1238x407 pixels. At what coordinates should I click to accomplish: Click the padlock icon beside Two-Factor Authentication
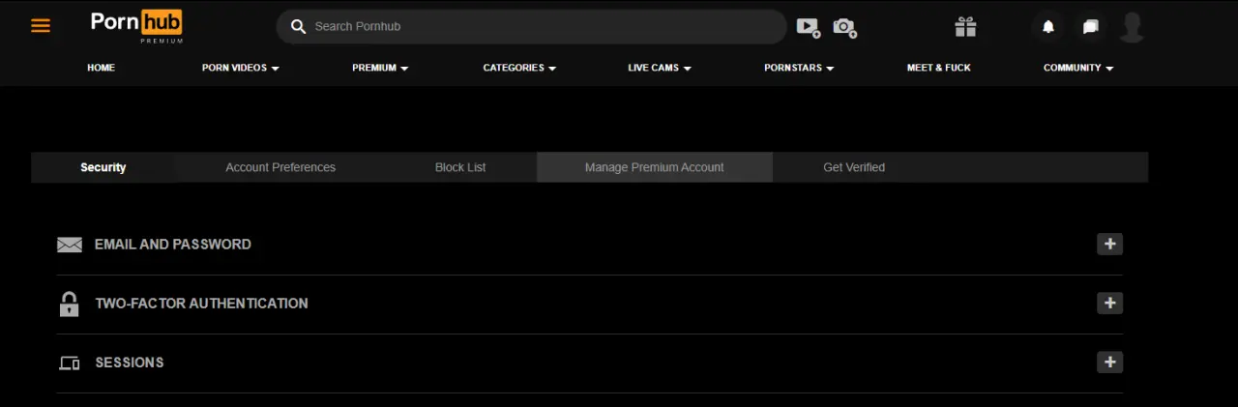70,304
